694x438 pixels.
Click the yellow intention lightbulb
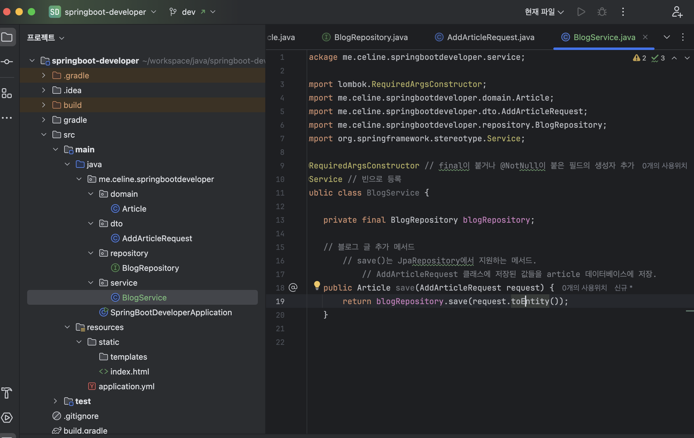point(317,285)
